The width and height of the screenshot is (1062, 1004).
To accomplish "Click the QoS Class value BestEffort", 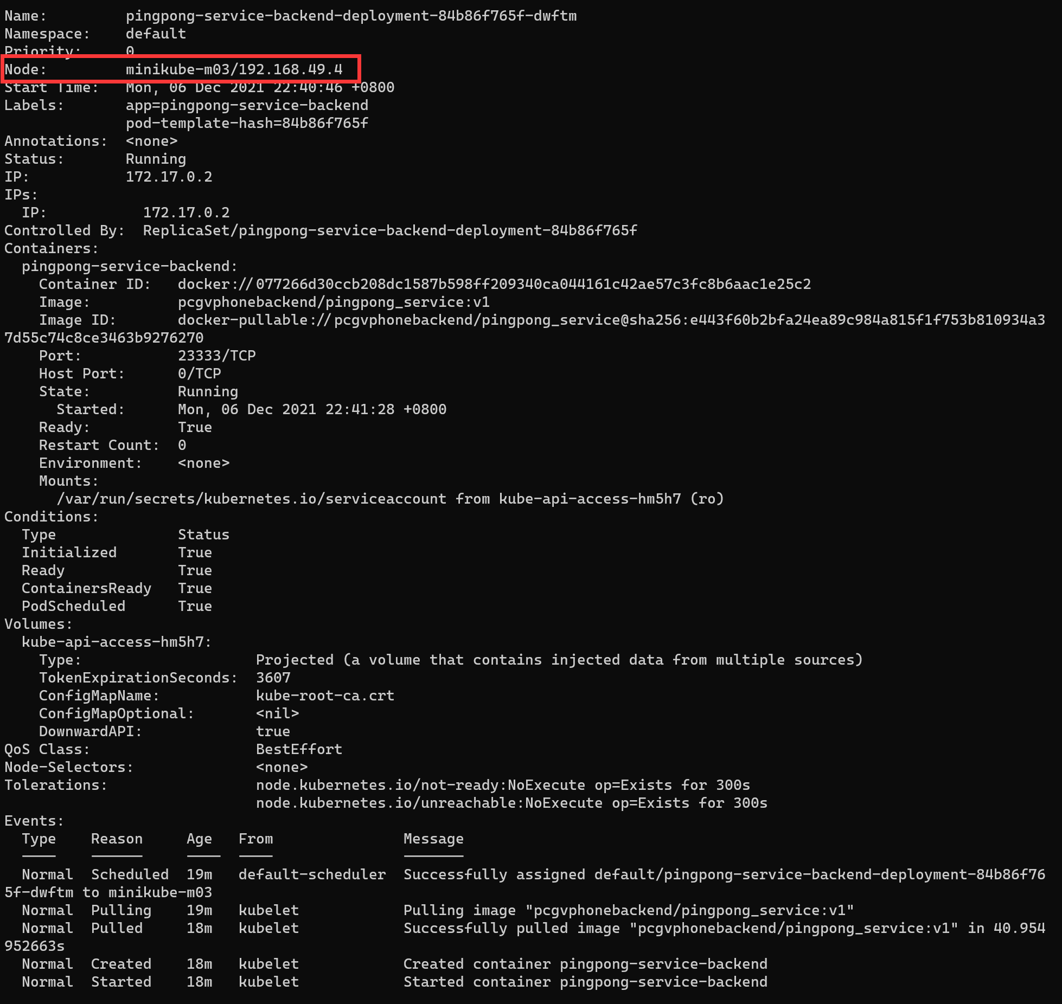I will tap(298, 749).
